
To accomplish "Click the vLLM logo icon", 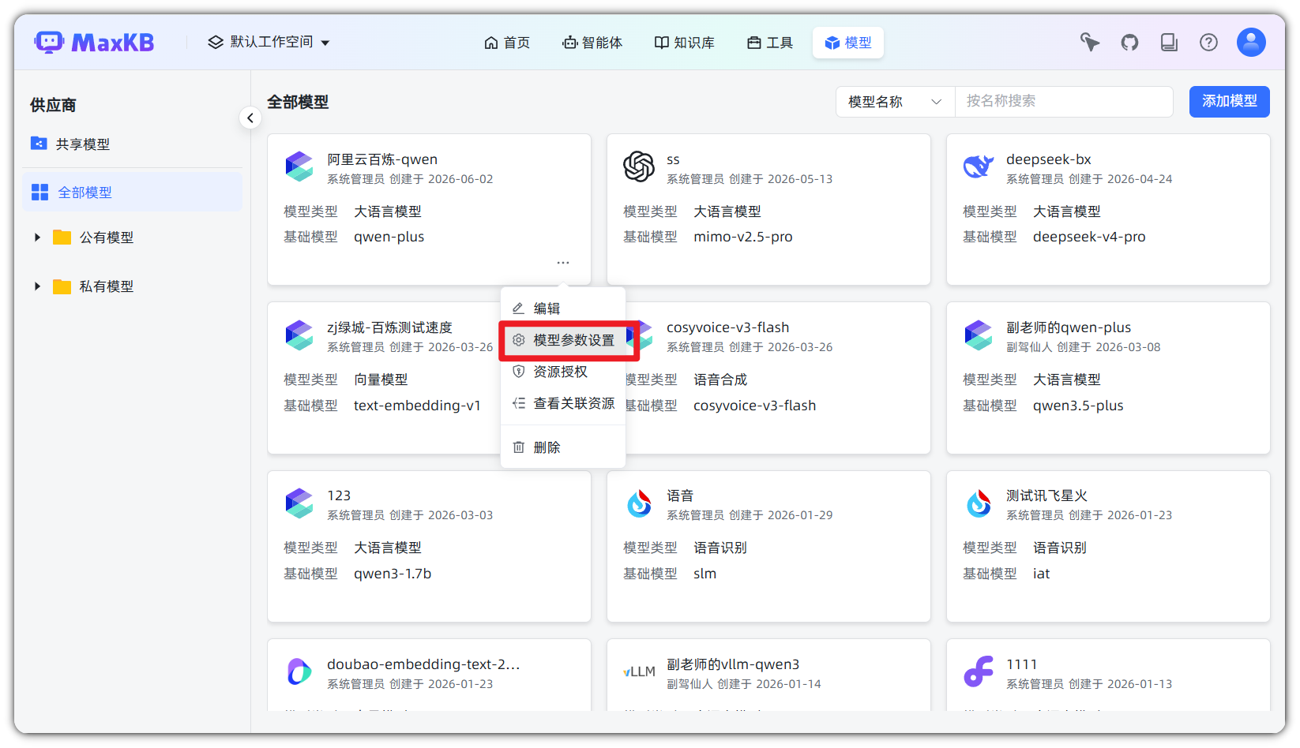I will [x=639, y=671].
